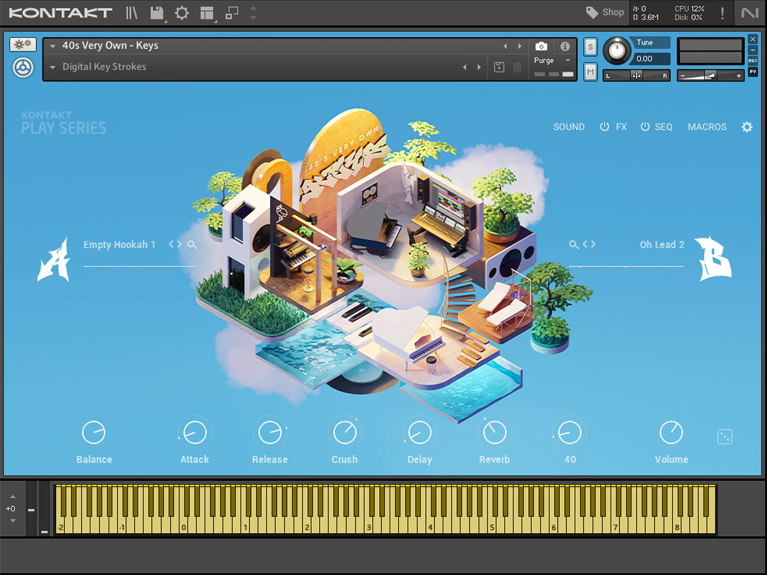Click the master header expand arrows
The image size is (767, 575).
click(253, 13)
